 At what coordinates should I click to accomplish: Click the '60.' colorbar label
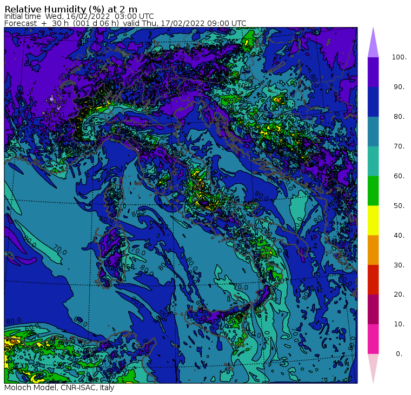[x=399, y=176]
